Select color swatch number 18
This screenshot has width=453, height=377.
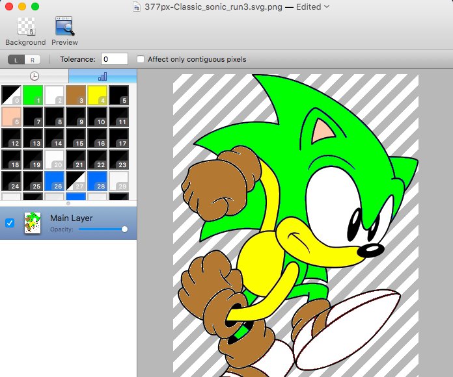point(11,159)
